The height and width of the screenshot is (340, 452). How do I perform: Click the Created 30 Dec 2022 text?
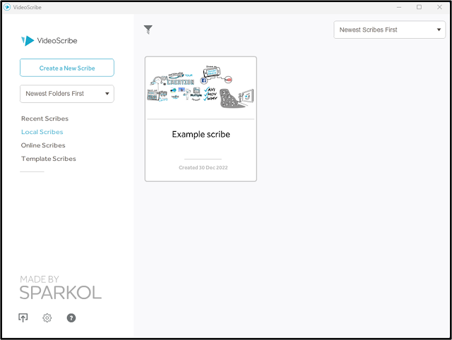203,168
